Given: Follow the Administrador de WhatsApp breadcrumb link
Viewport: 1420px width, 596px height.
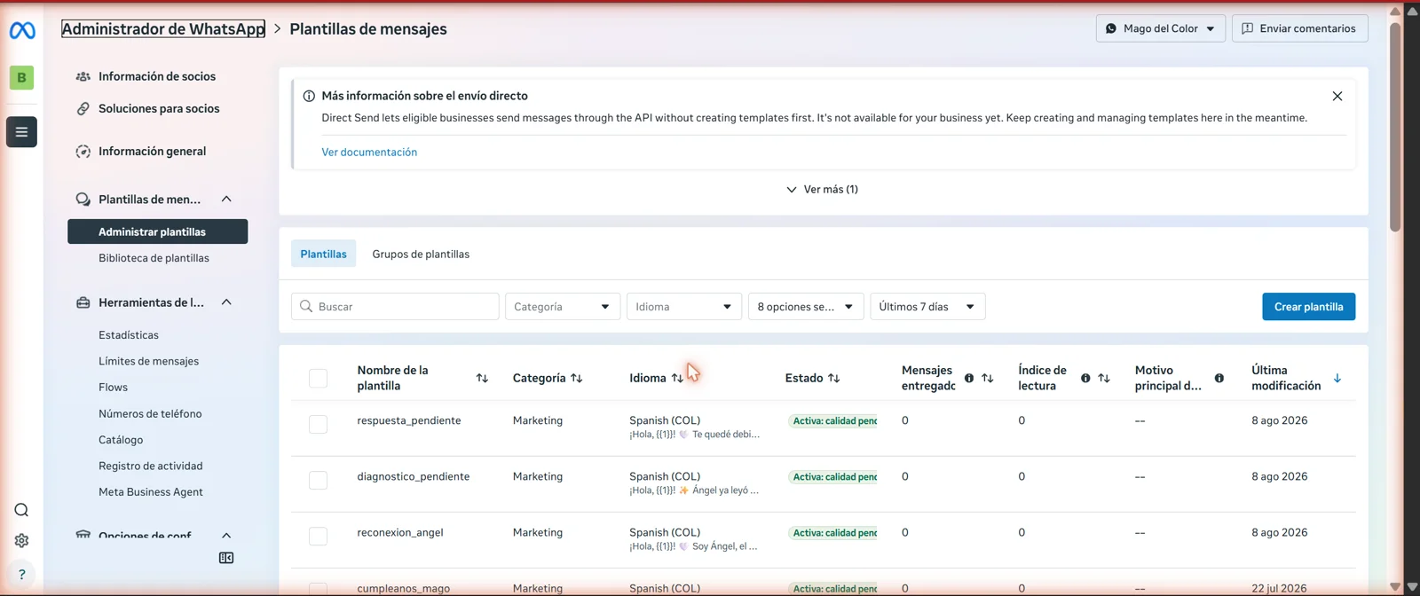Looking at the screenshot, I should [163, 28].
